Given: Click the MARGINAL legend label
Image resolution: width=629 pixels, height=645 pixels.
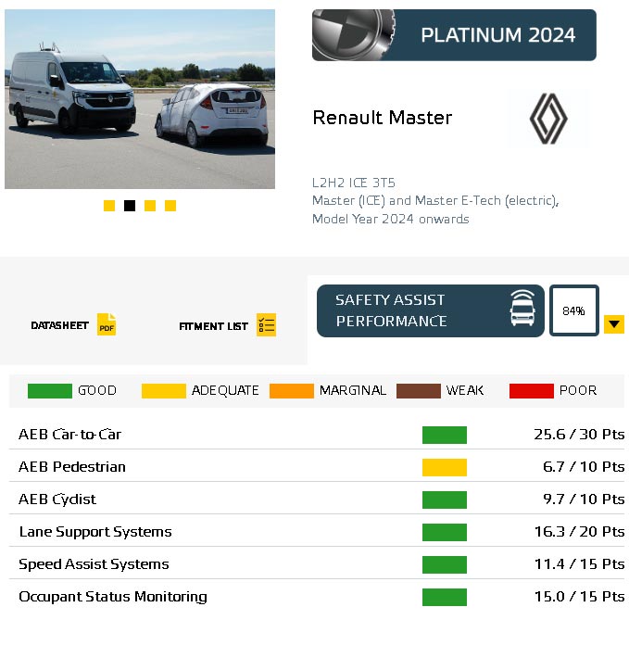Looking at the screenshot, I should 353,390.
